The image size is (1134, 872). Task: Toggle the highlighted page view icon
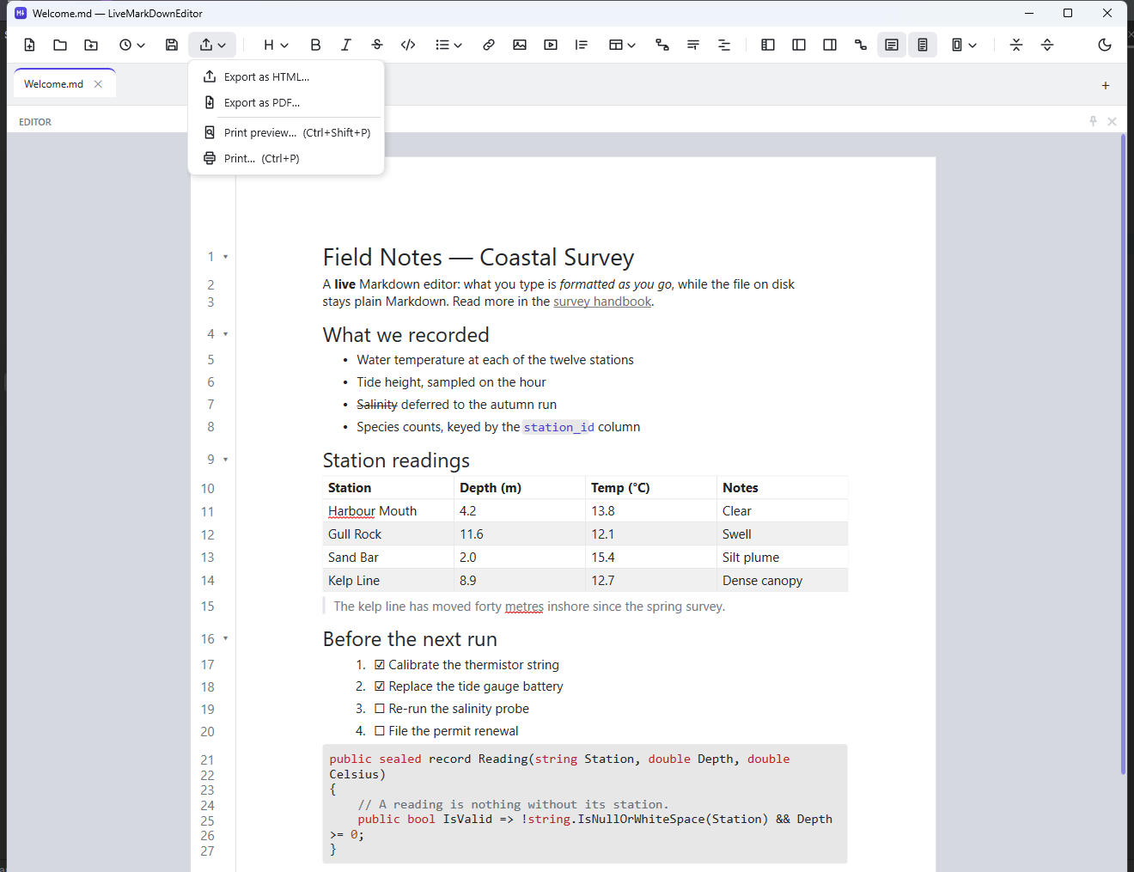point(892,45)
